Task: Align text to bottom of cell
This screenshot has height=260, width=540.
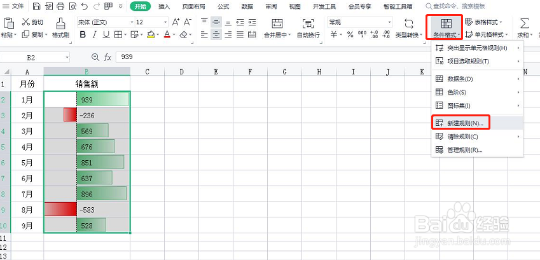Action: click(228, 22)
